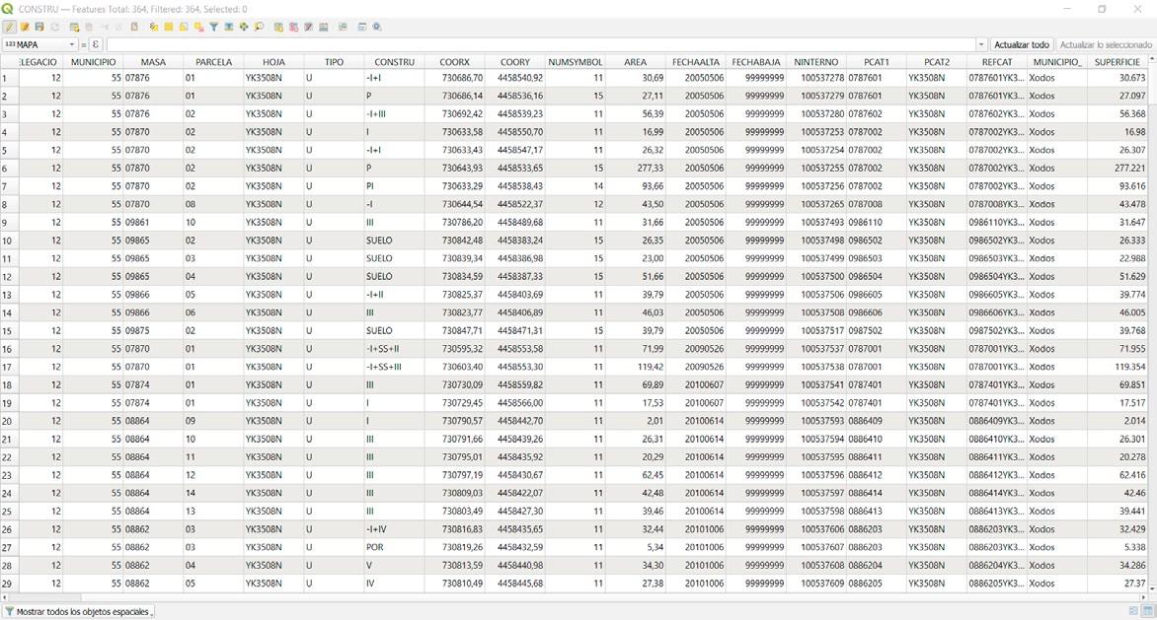Click the epsilon expression builder button
The height and width of the screenshot is (620, 1157).
click(x=95, y=45)
